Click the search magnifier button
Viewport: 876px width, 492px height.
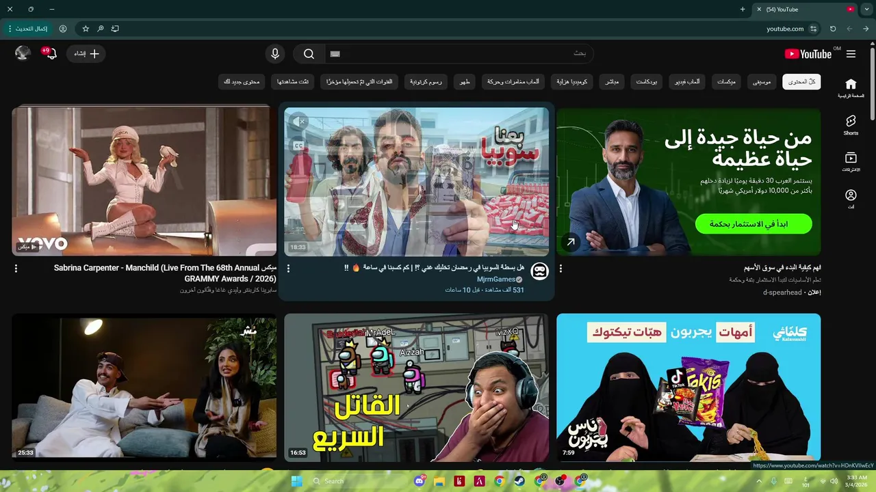pos(309,54)
